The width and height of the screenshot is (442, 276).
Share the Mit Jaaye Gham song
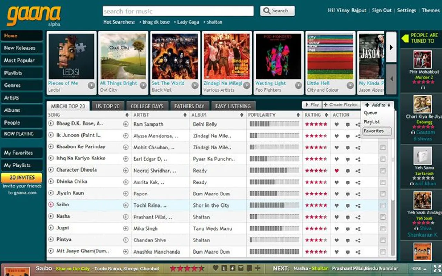[358, 252]
